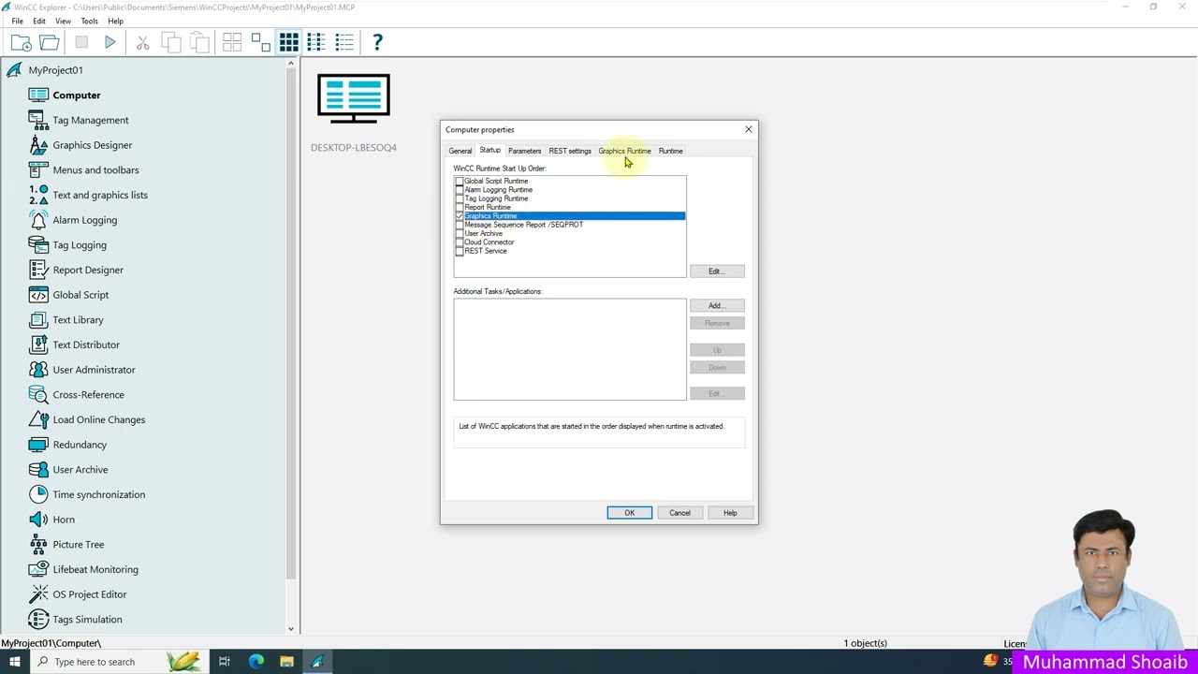Close the Computer properties dialog
This screenshot has width=1198, height=674.
click(x=749, y=129)
